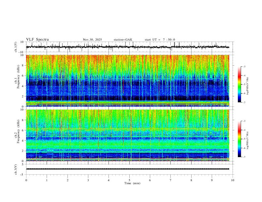Click the 'ch.3(V)' axis label
The width and height of the screenshot is (262, 202).
(x=16, y=169)
